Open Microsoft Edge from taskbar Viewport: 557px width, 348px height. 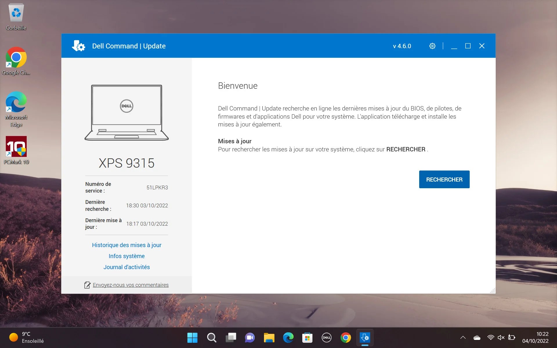(x=288, y=338)
